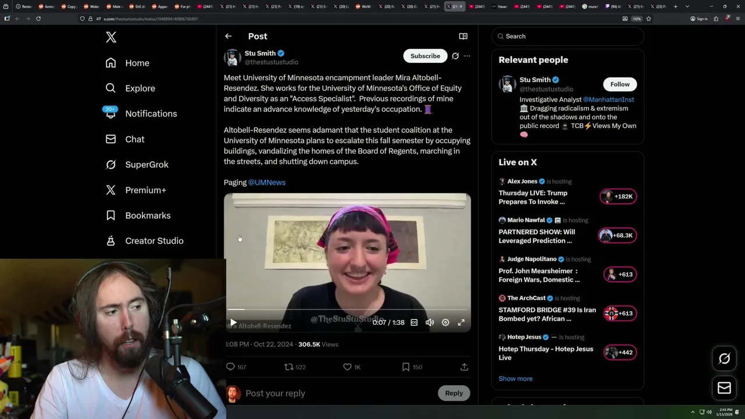Viewport: 745px width, 419px height.
Task: Click the browser address bar URL
Action: pyautogui.click(x=151, y=19)
